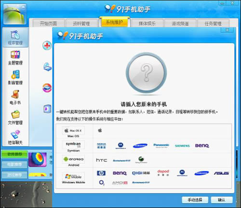This screenshot has height=208, width=241.
Task: Open 程序管理 in the sidebar
Action: (x=15, y=37)
